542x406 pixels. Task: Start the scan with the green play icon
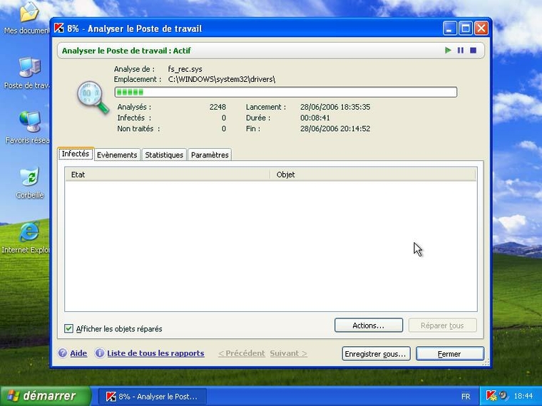point(448,51)
